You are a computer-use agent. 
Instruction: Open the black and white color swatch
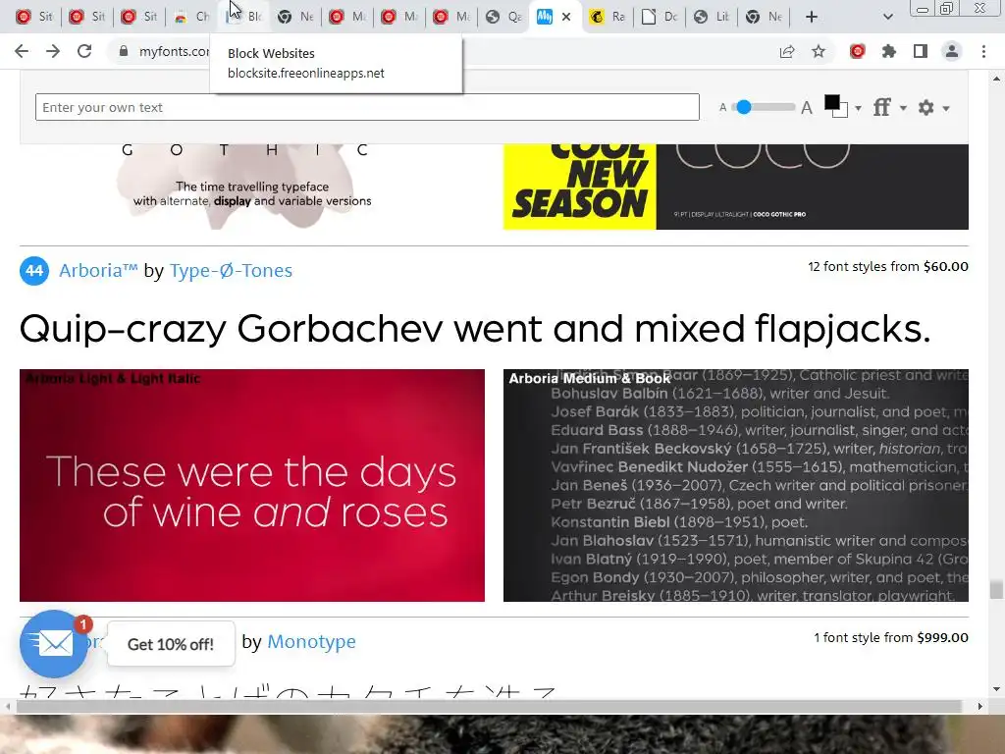pos(836,106)
